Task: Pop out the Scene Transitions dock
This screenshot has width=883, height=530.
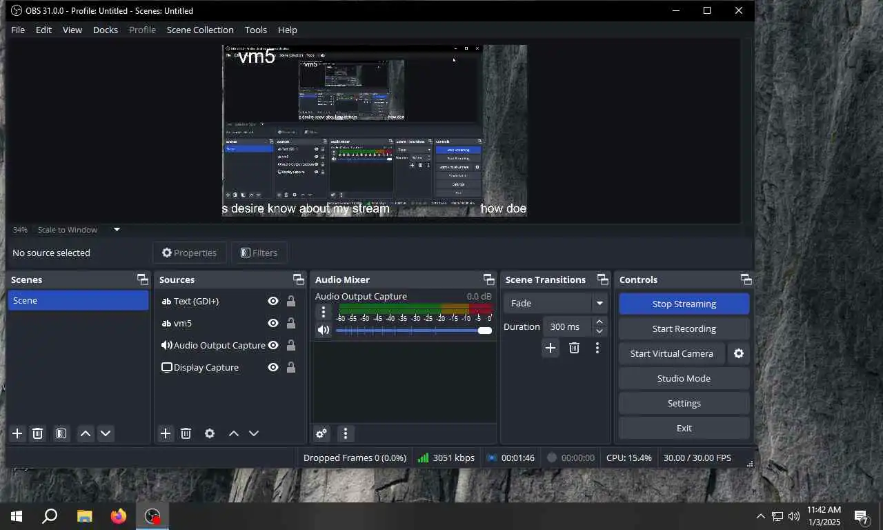Action: [603, 279]
